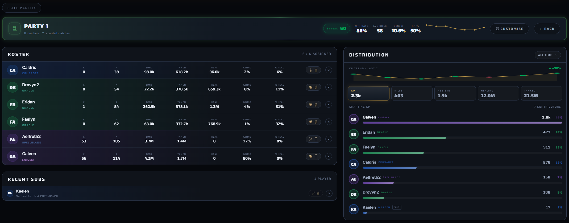Screen dimensions: 569x223
Task: Click Caldris CA avatar in distribution list
Action: point(354,164)
